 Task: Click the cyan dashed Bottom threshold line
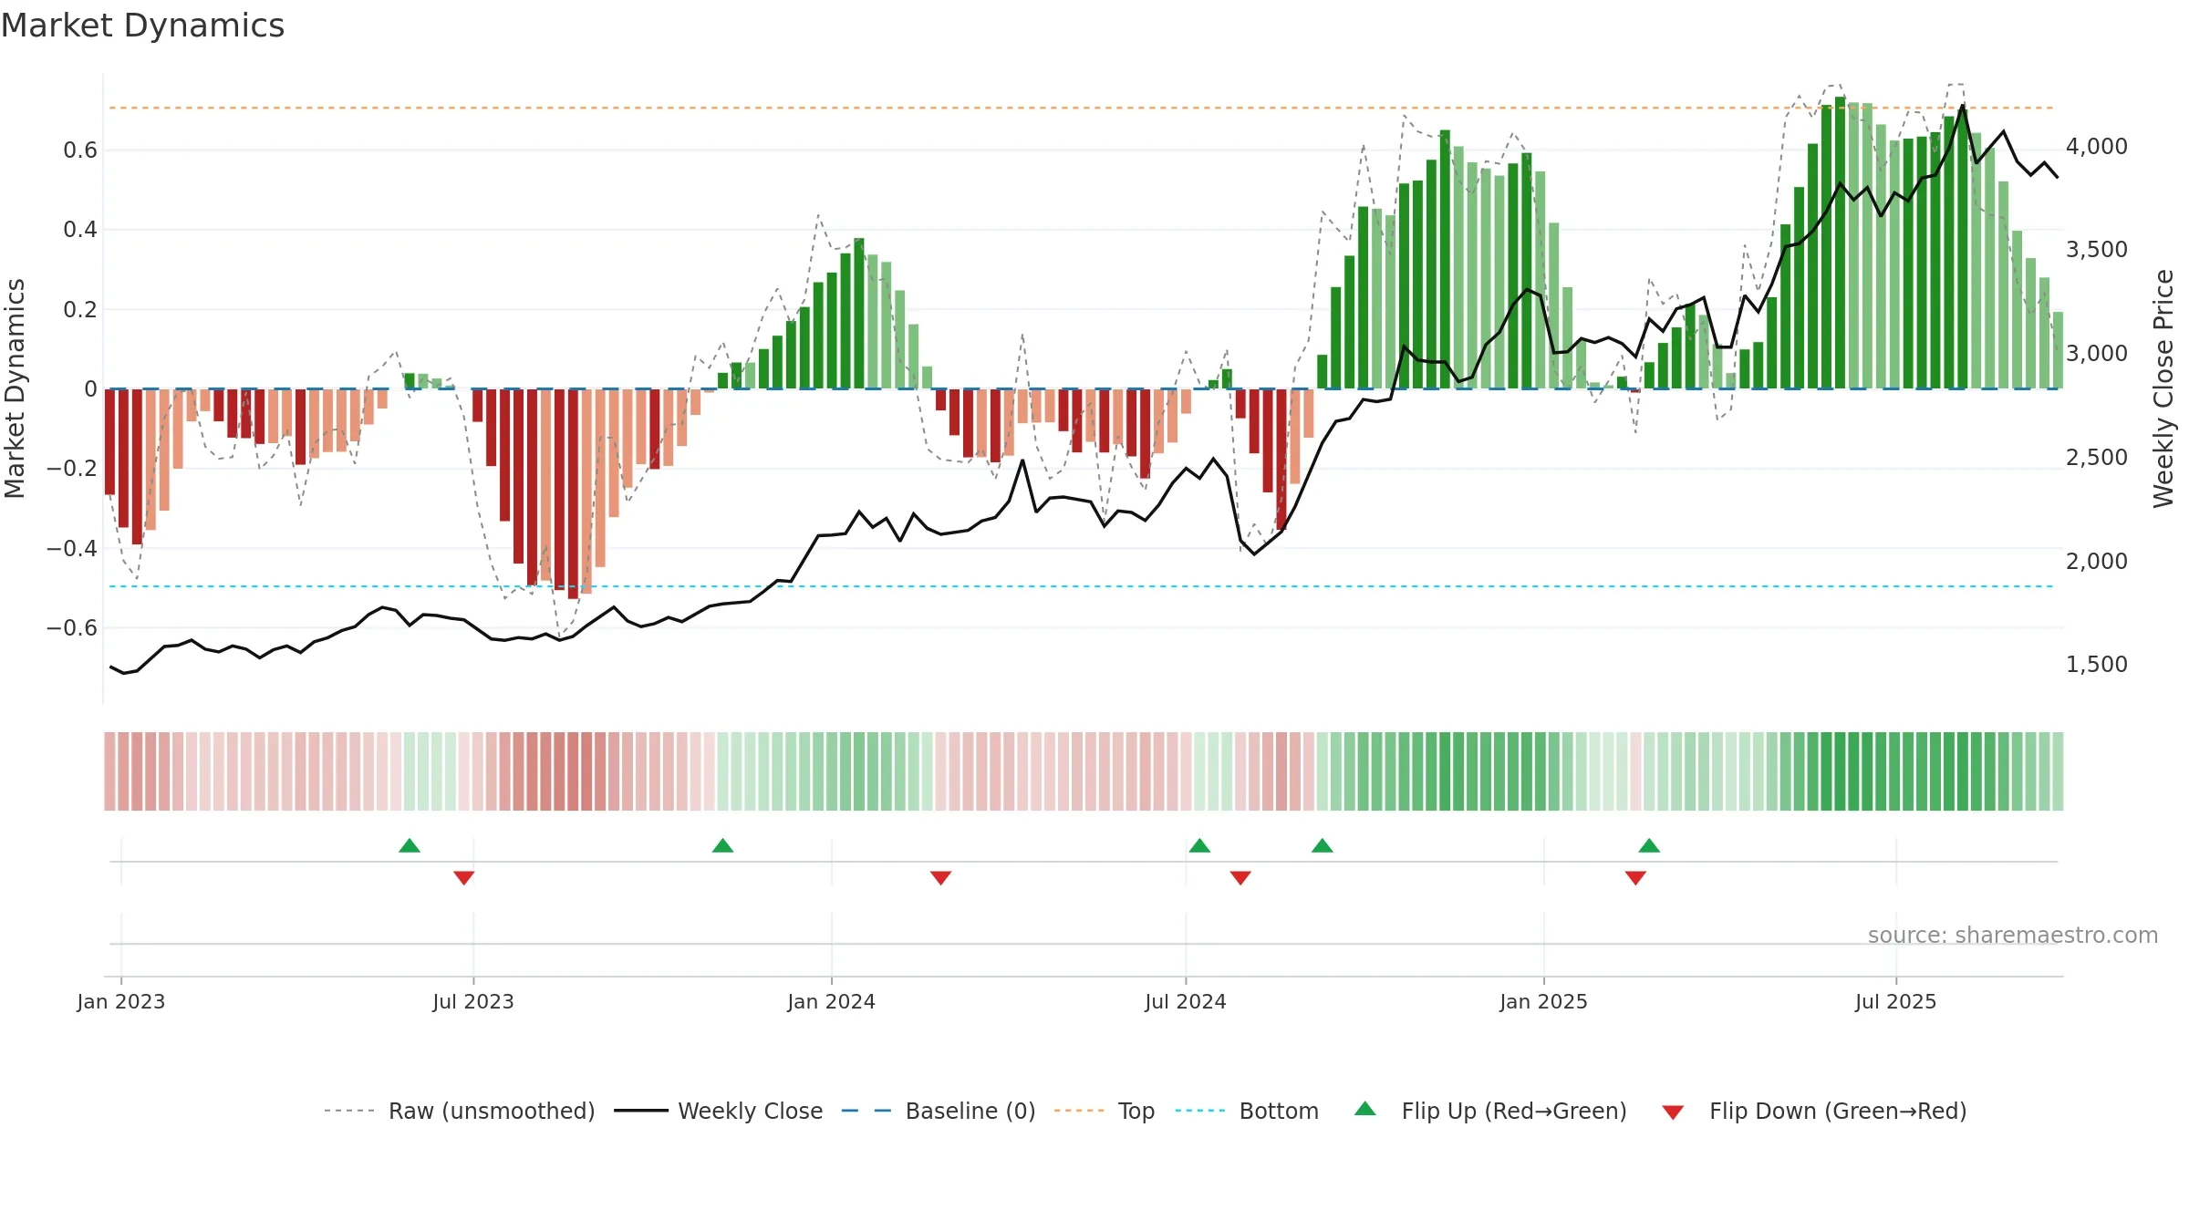(1081, 586)
